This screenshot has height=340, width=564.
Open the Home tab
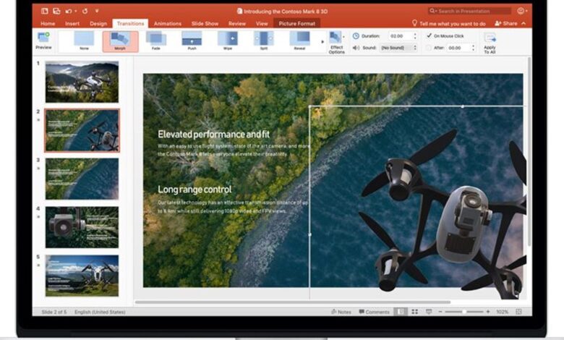pos(48,23)
